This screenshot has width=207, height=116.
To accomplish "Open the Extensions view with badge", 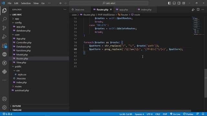I will (4, 45).
